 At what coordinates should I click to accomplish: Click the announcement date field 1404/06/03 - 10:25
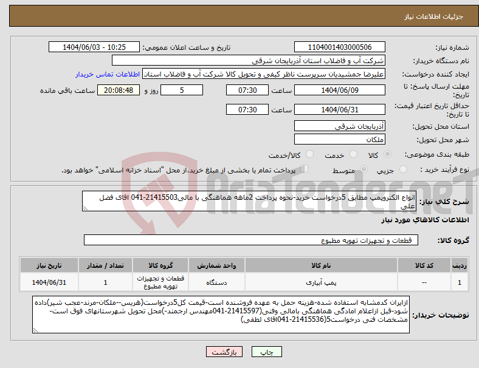[x=94, y=47]
